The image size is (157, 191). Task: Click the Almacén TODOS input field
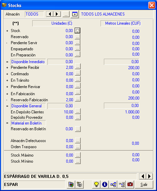click(34, 14)
